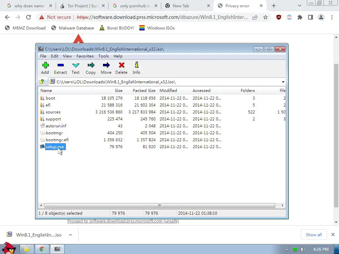This screenshot has height=254, width=339.
Task: Click the share page icon in address bar
Action: 255,17
